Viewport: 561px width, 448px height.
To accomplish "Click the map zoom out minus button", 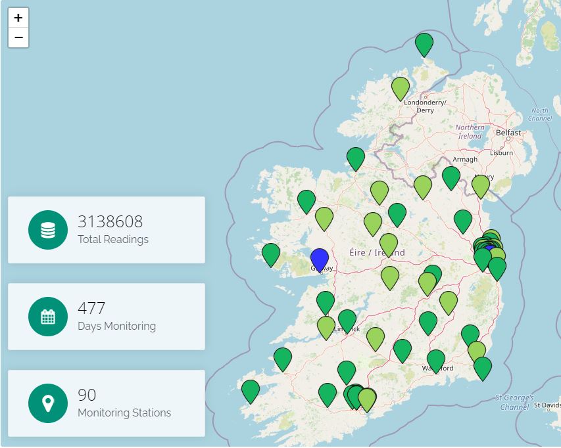I will [18, 38].
